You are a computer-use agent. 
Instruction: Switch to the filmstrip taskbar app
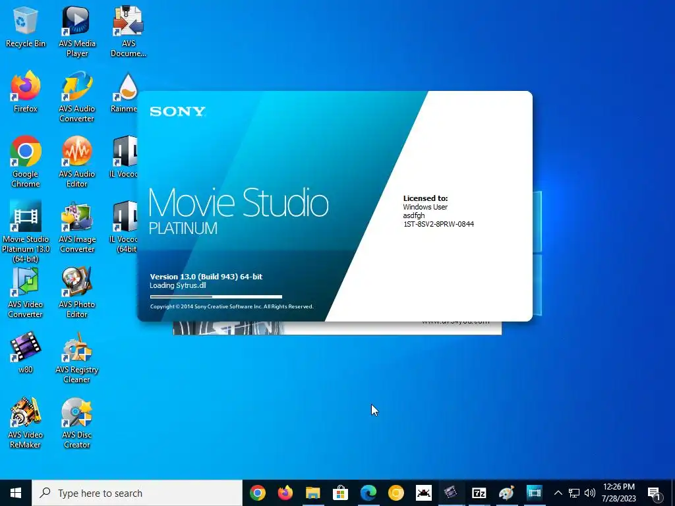tap(451, 493)
